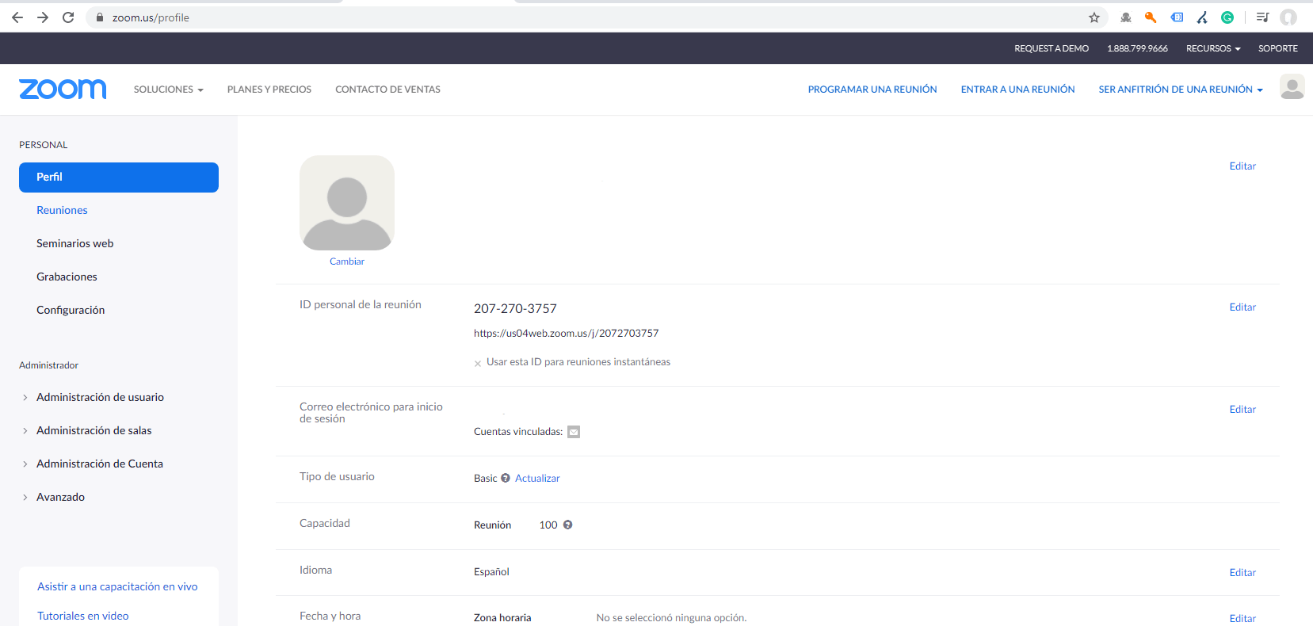This screenshot has height=626, width=1313.
Task: Open the media control playlist icon
Action: (1263, 17)
